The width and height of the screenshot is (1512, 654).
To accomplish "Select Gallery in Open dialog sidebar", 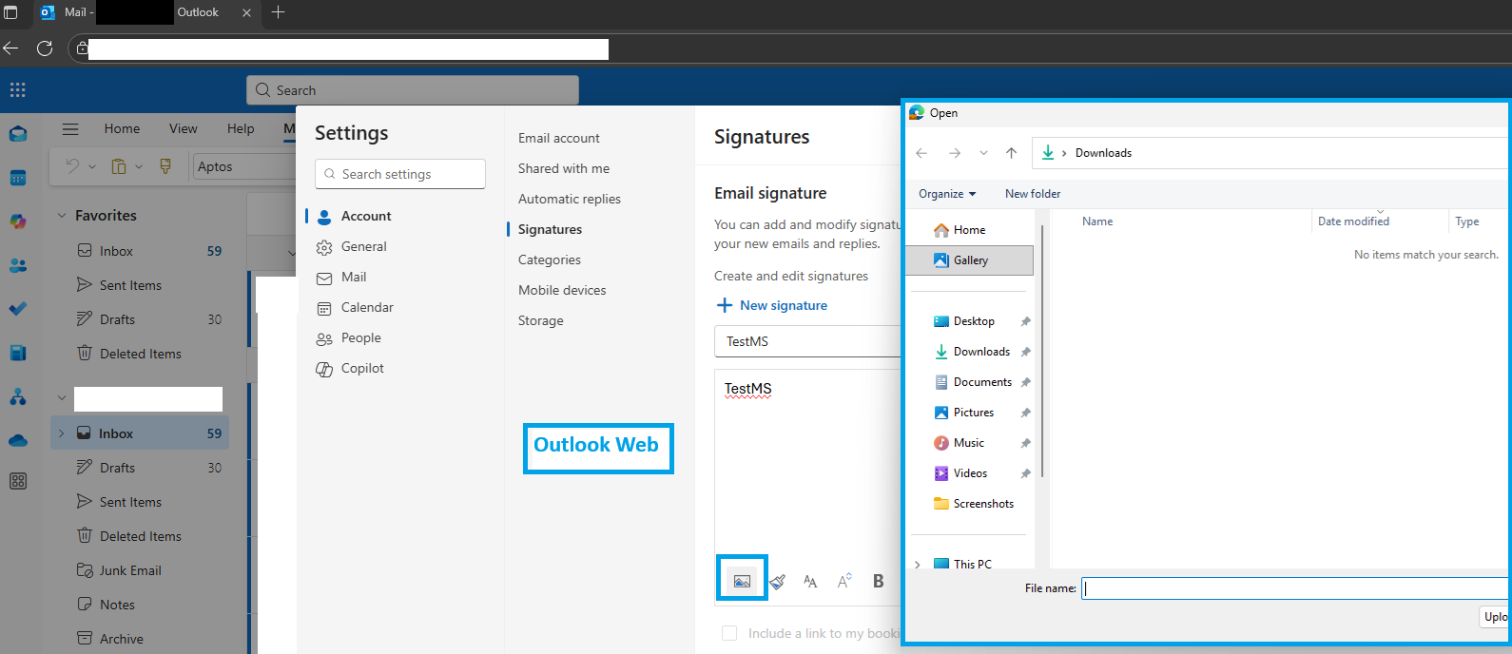I will 970,260.
